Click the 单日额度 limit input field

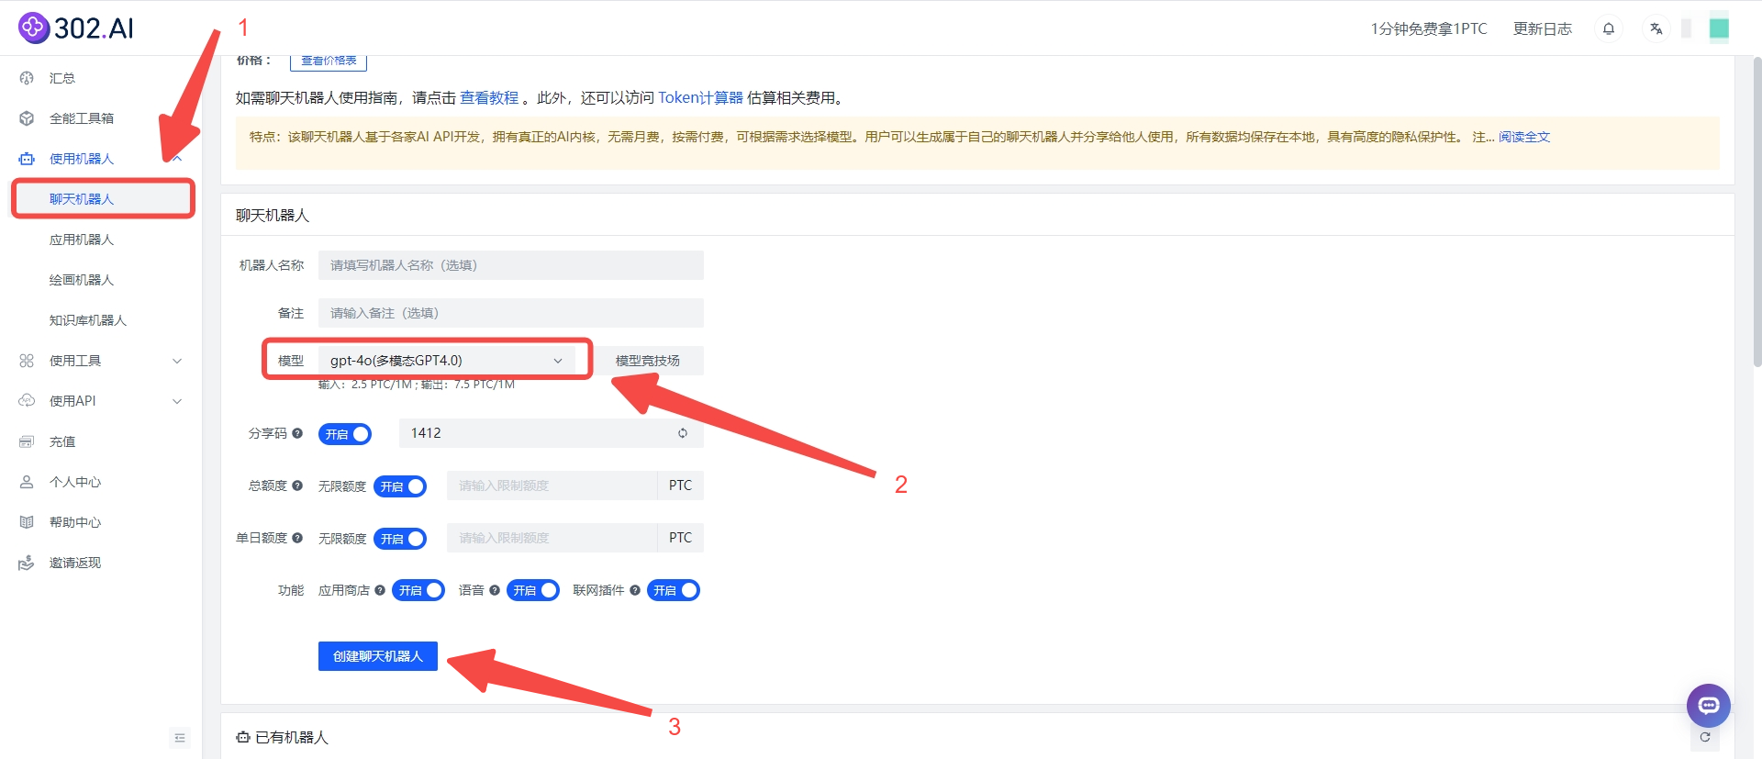point(552,538)
